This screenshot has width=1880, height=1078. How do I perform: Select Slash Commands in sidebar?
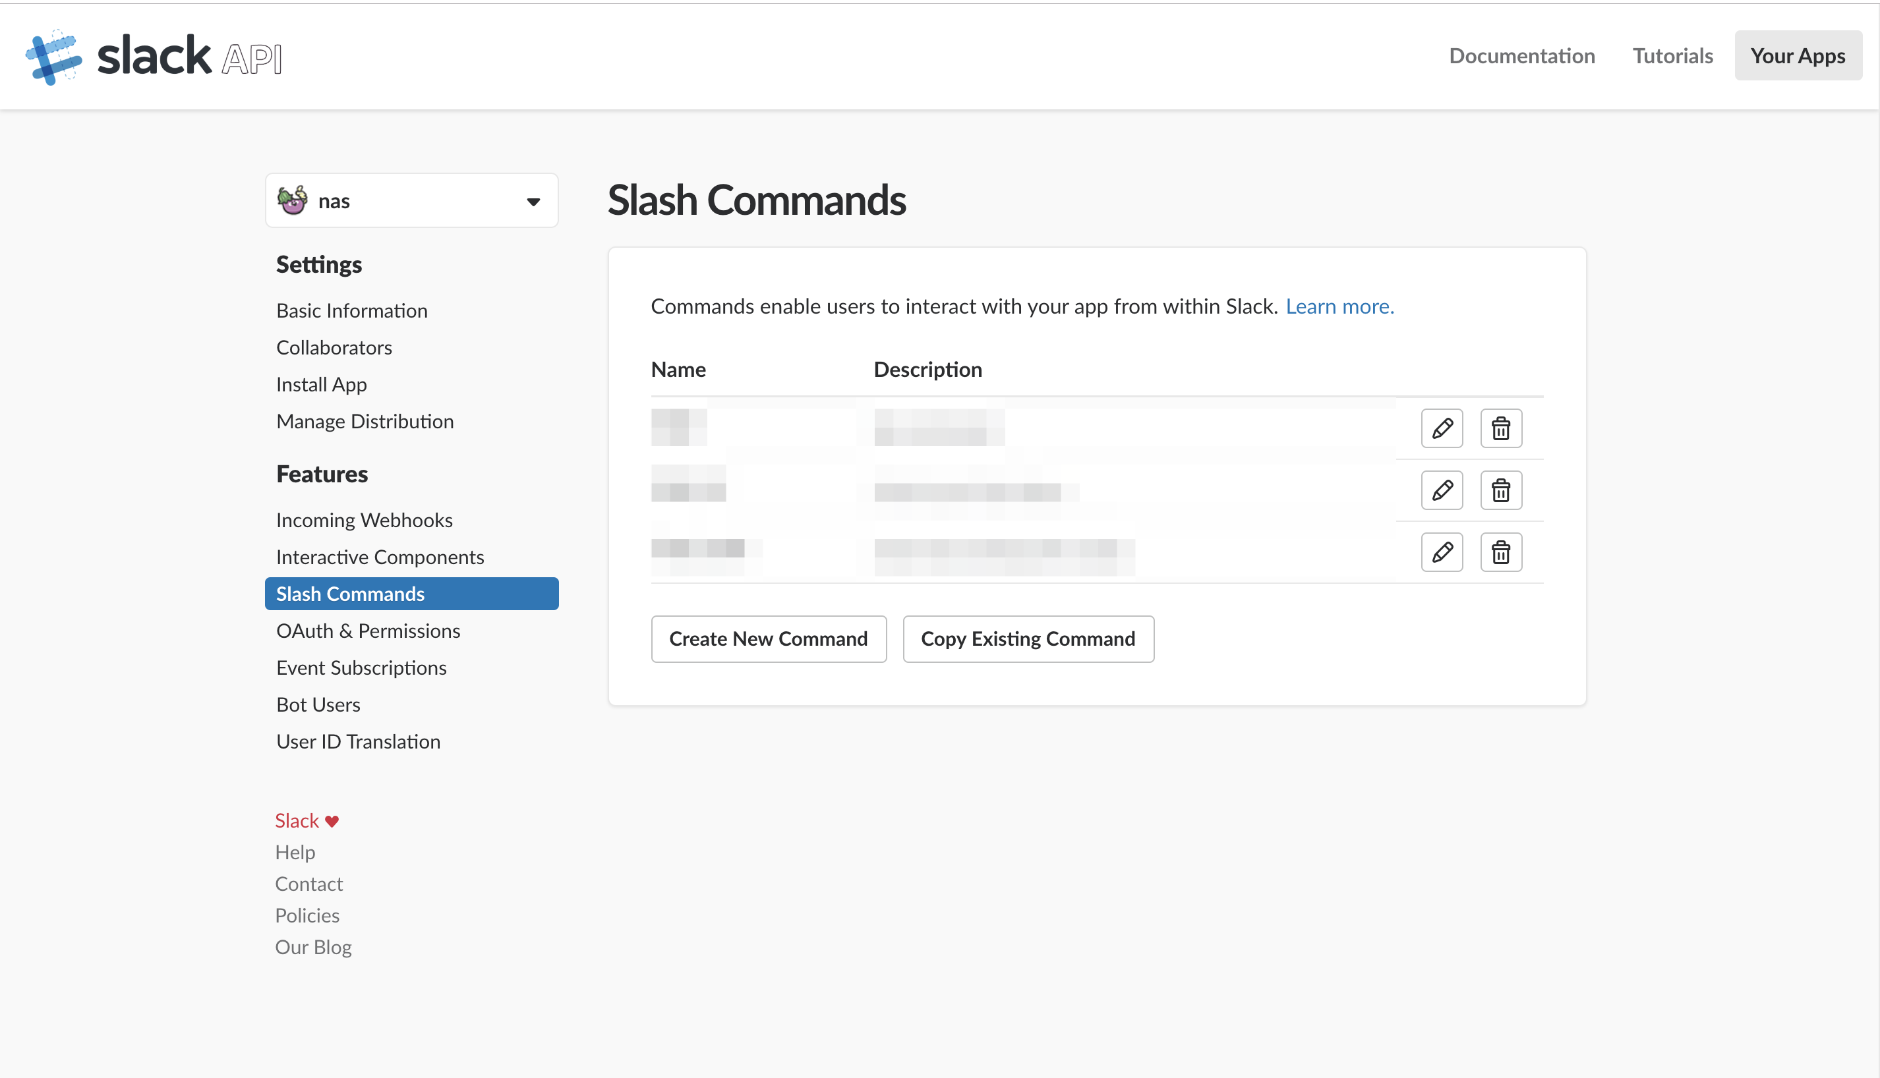[x=412, y=594]
